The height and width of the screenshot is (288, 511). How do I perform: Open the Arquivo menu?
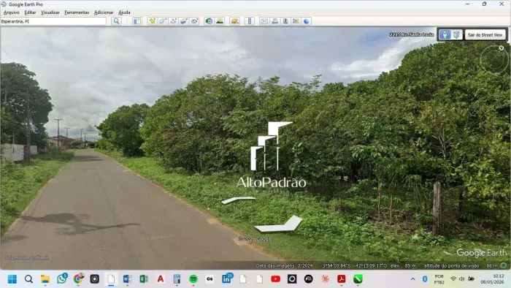(12, 12)
